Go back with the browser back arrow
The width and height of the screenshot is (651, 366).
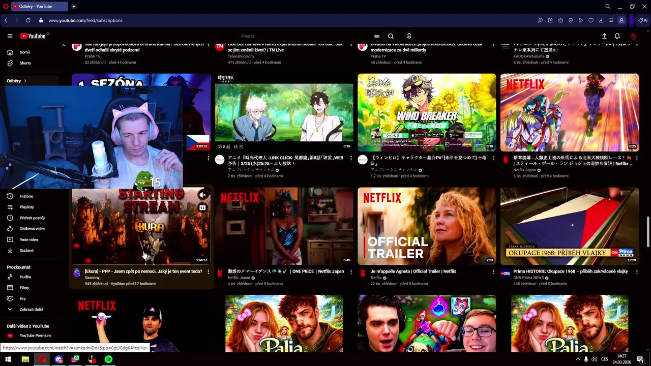6,20
